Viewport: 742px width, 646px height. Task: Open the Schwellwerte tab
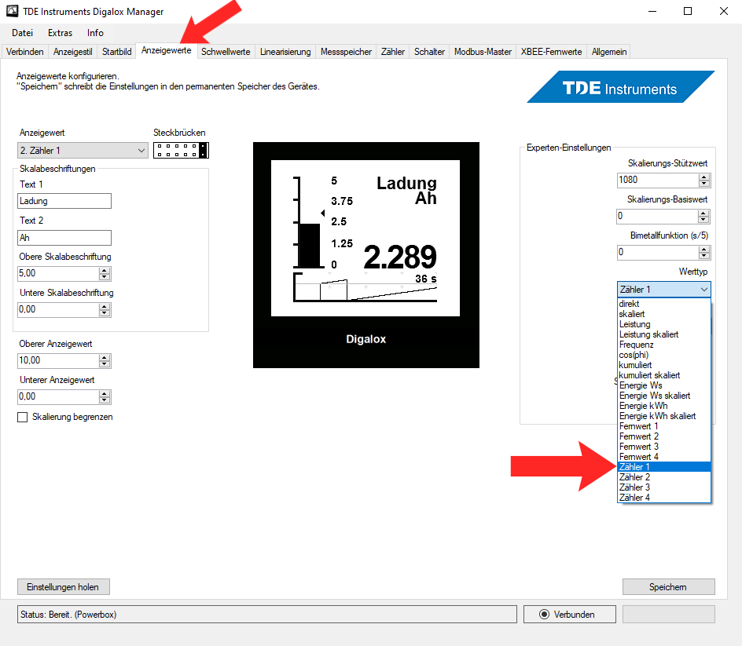(226, 52)
